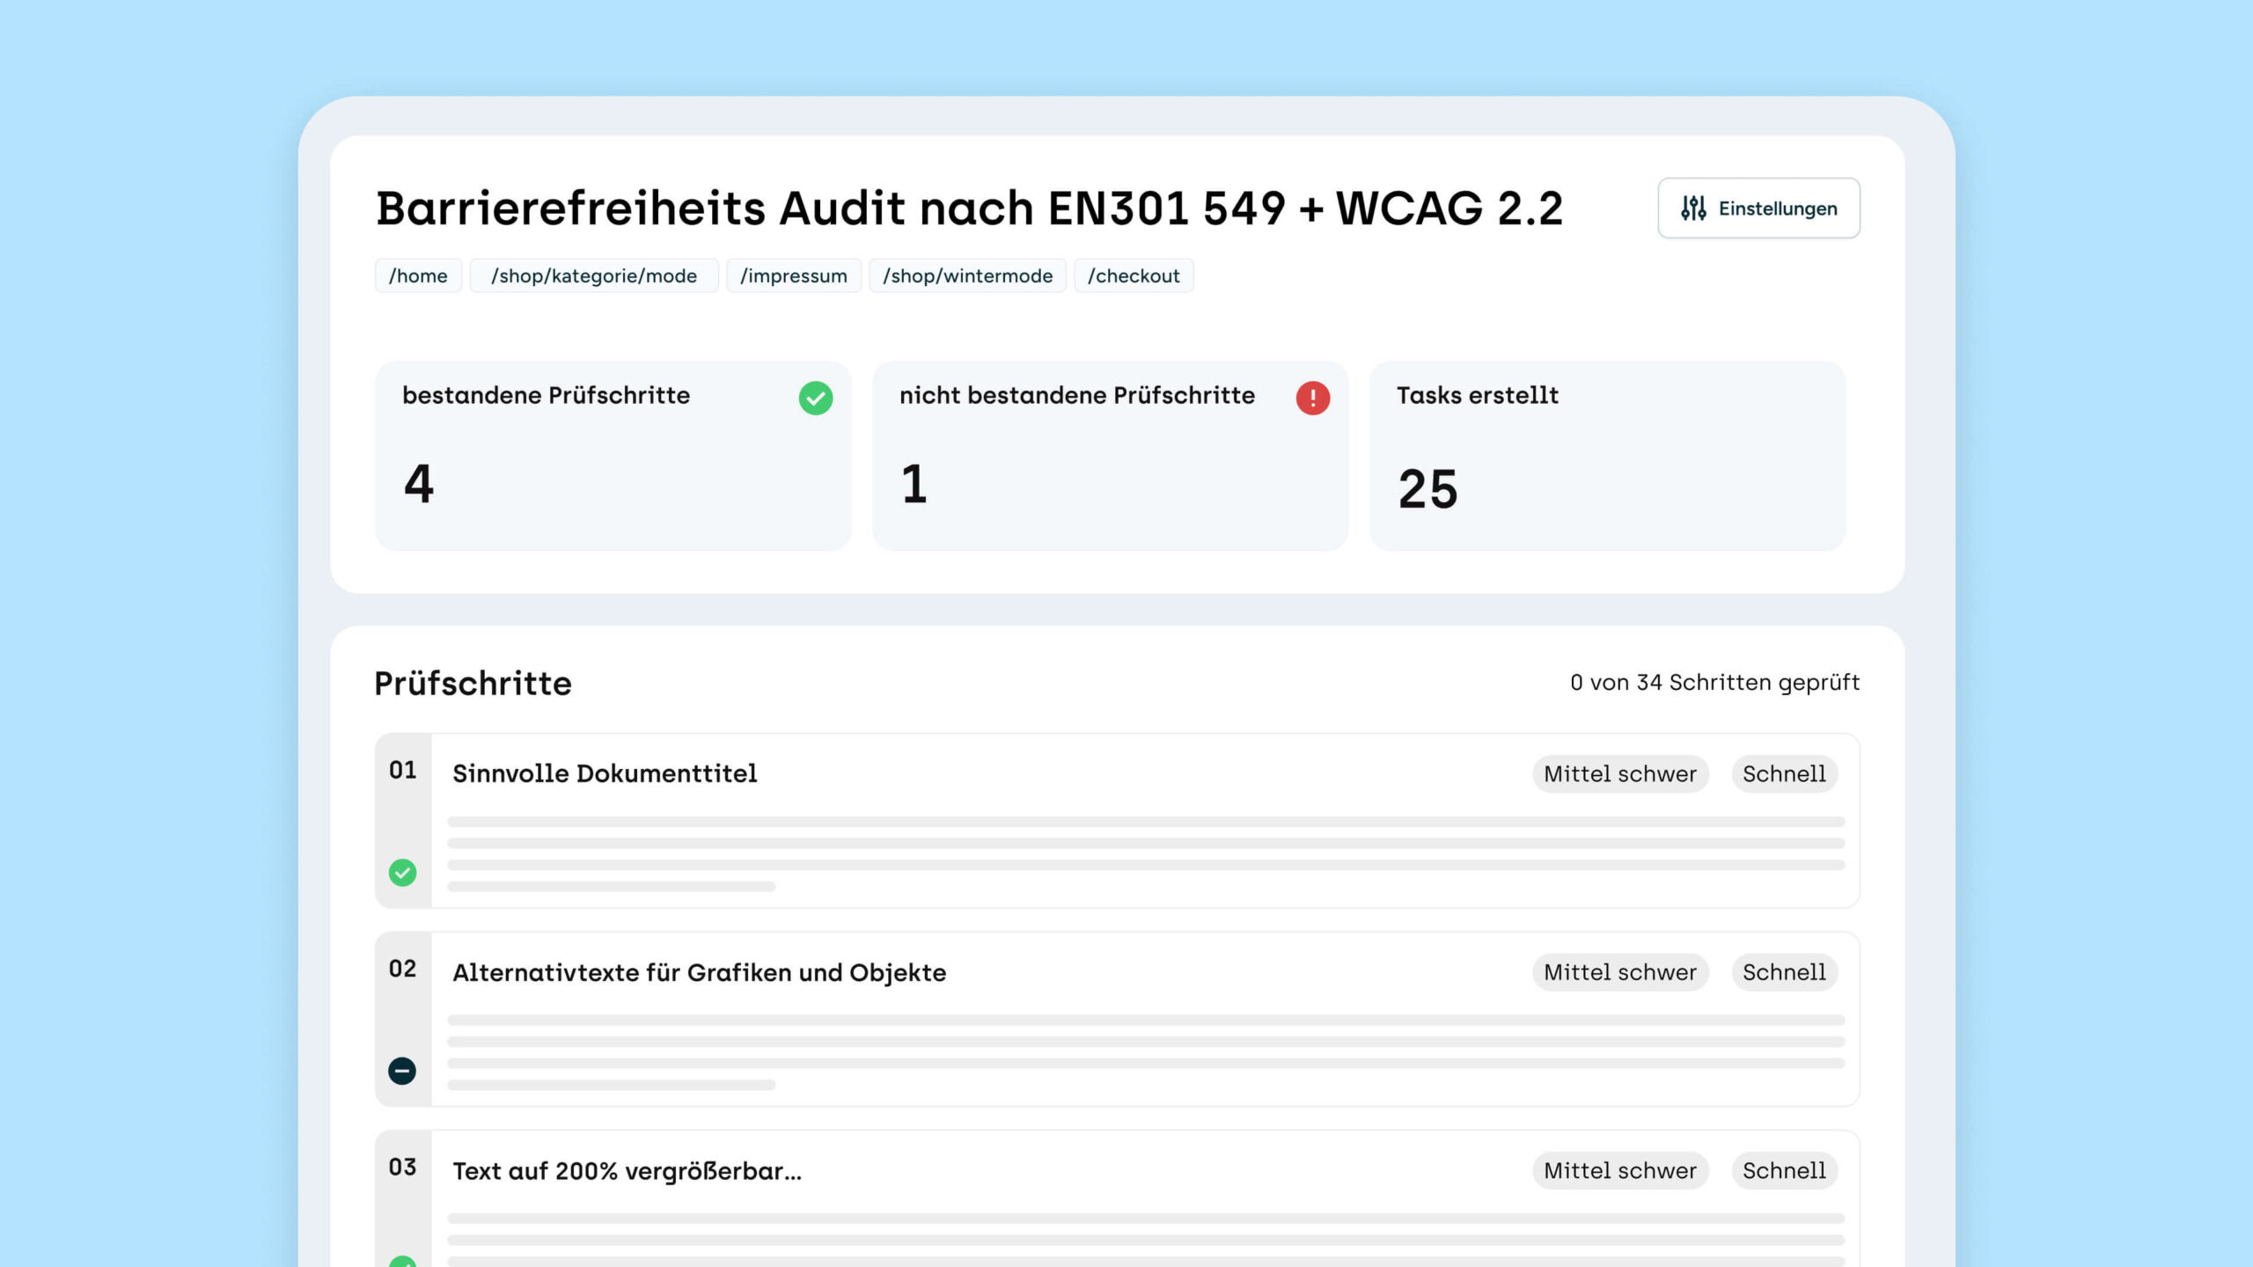This screenshot has width=2253, height=1267.
Task: Click 'Schnell' badge on Text auf 200% row
Action: tap(1784, 1171)
